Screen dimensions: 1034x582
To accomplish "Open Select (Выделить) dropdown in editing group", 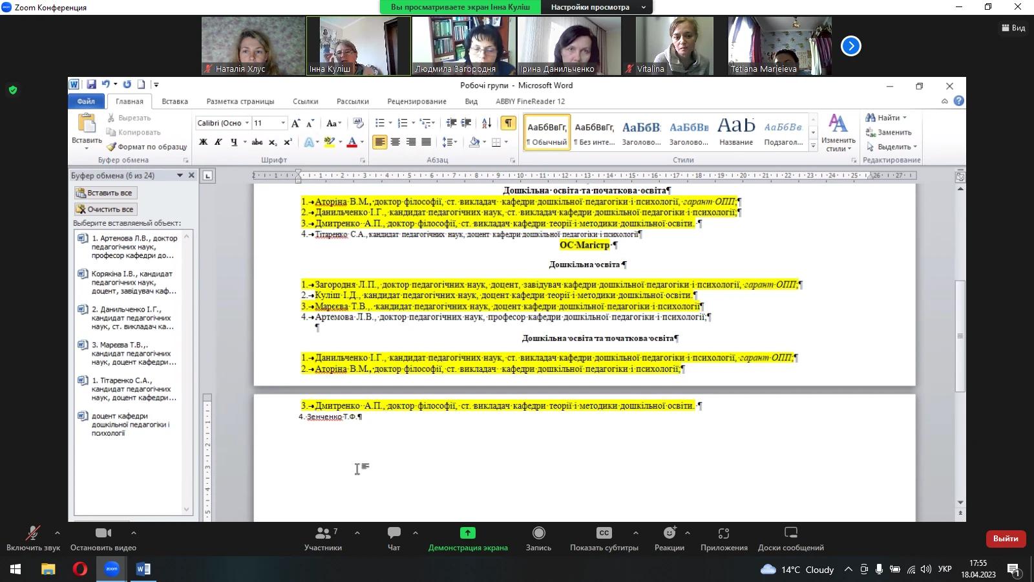I will pyautogui.click(x=892, y=147).
